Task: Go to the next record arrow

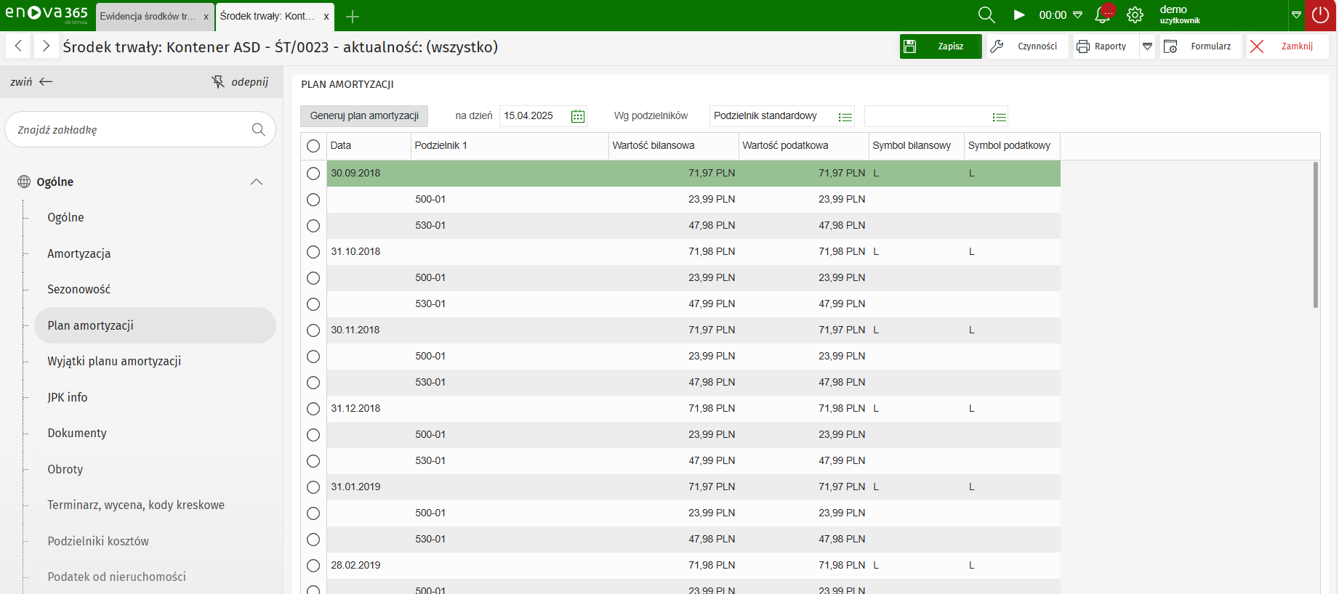Action: tap(46, 46)
